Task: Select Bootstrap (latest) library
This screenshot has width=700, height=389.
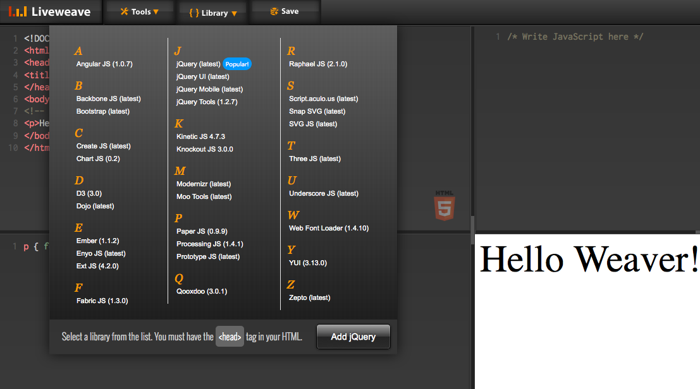Action: pyautogui.click(x=102, y=111)
